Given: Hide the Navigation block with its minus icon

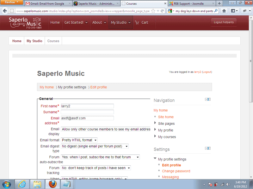Looking at the screenshot, I should click(207, 99).
